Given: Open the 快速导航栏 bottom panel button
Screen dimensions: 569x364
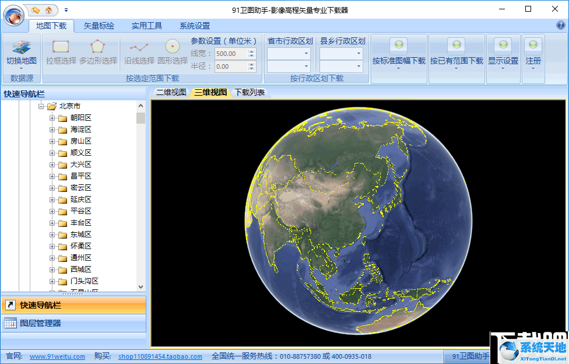Looking at the screenshot, I should pyautogui.click(x=73, y=305).
